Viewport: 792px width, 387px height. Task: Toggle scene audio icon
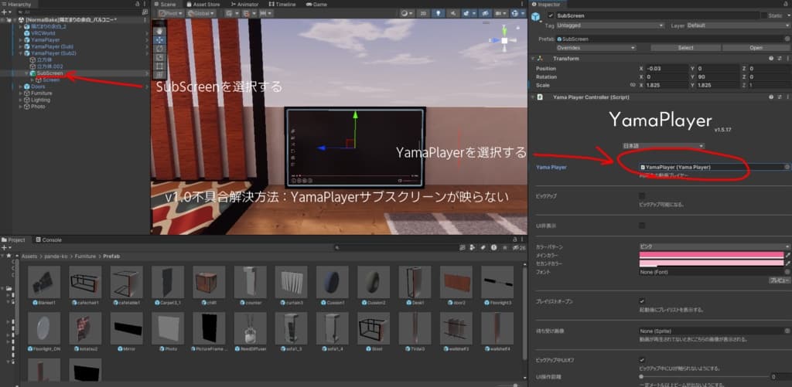pos(452,13)
